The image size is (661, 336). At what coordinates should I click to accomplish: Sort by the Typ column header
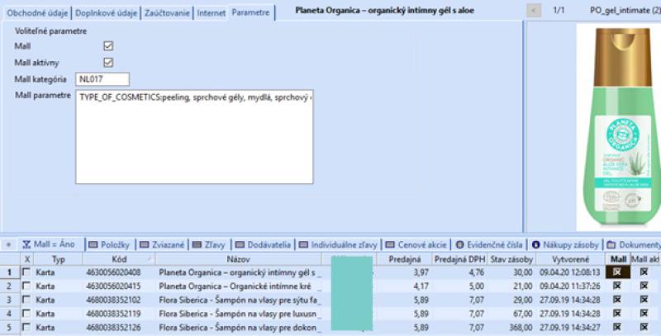(58, 259)
